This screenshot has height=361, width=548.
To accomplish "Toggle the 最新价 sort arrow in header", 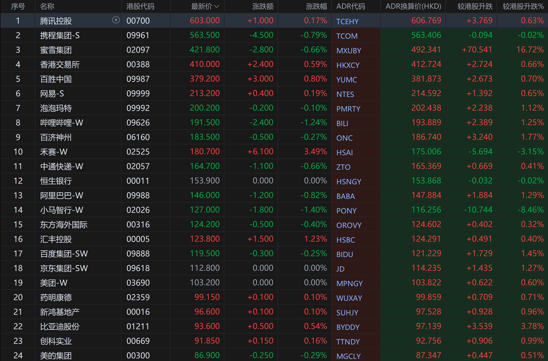I will (x=217, y=7).
